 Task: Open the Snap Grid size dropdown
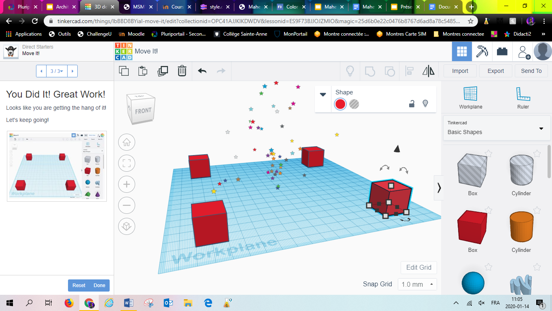417,284
